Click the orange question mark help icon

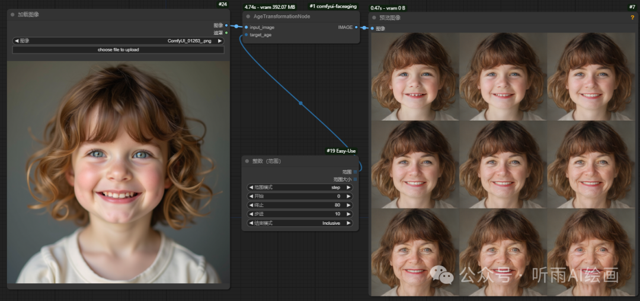632,17
